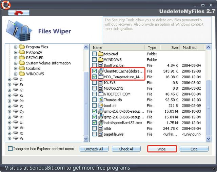The image size is (217, 172).
Task: Check the MSDOS.SYS file checkbox
Action: pyautogui.click(x=94, y=88)
